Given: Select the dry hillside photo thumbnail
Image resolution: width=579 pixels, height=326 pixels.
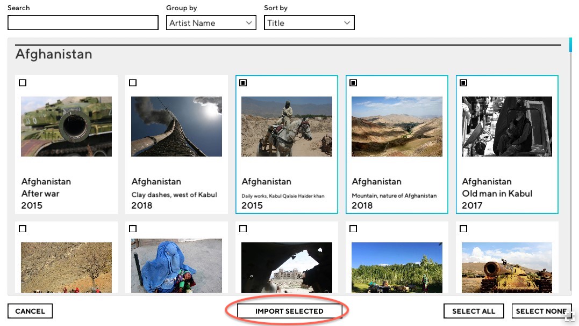Looking at the screenshot, I should [x=67, y=268].
